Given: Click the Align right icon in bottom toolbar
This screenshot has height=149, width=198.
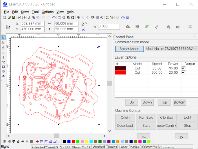Looking at the screenshot, I should (9, 141).
